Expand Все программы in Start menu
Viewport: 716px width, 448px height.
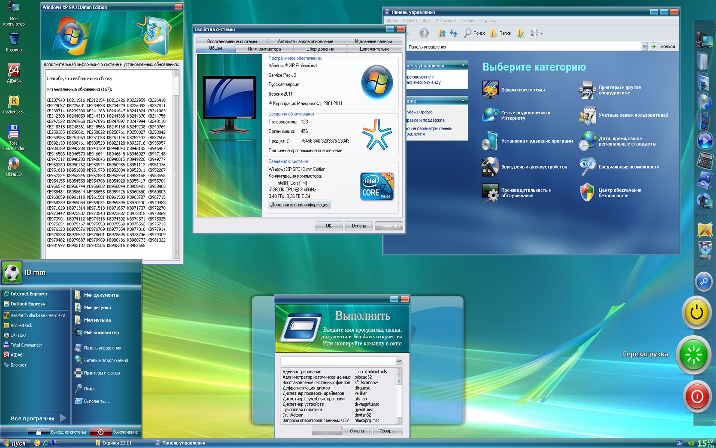click(38, 418)
